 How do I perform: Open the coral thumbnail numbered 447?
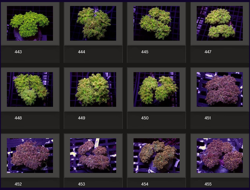(220, 23)
